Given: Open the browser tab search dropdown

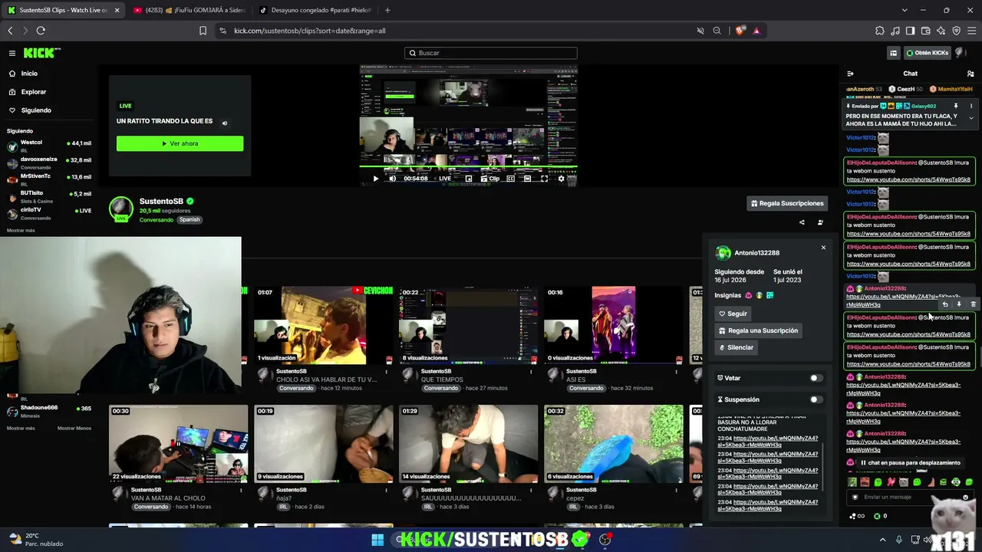Looking at the screenshot, I should 905,10.
